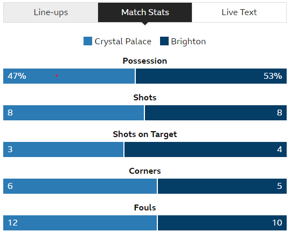
Task: Click Crystal Palace's Fouls bar showing 12
Action: pyautogui.click(x=80, y=223)
